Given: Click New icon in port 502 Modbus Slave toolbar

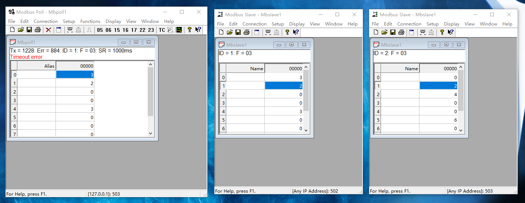Looking at the screenshot, I should pos(221,32).
